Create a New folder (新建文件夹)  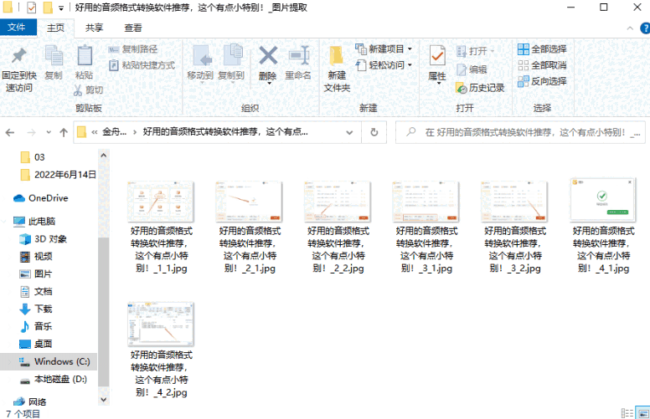click(x=337, y=69)
